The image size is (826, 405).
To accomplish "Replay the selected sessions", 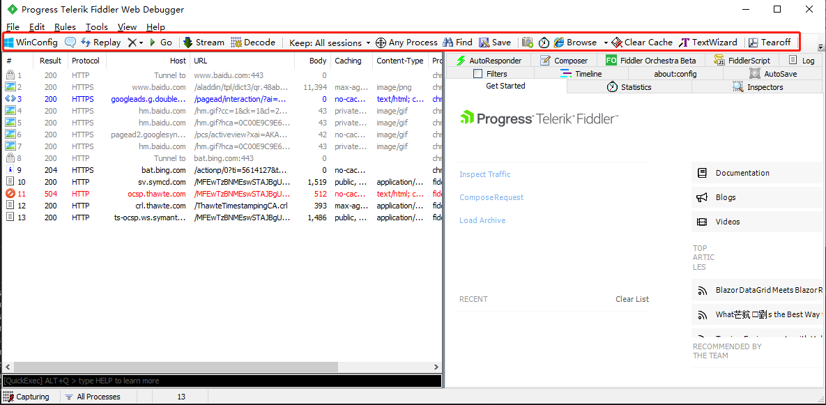I will (x=100, y=42).
